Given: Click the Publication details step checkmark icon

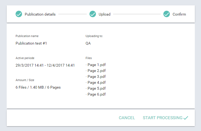Looking at the screenshot, I should pyautogui.click(x=19, y=14).
